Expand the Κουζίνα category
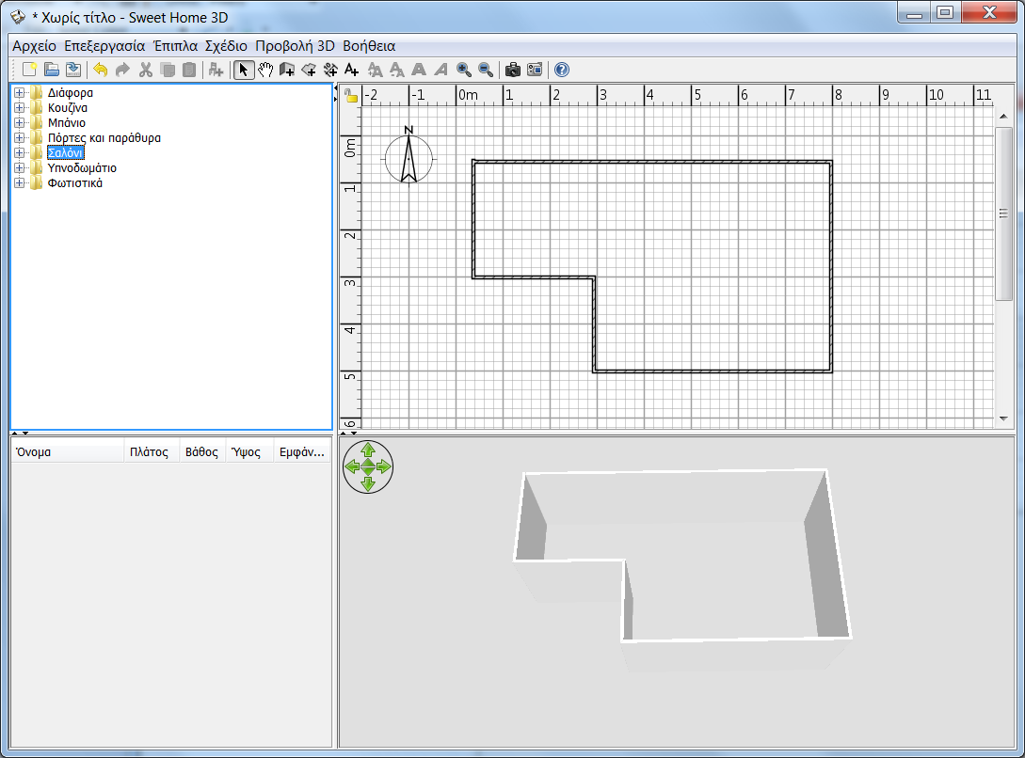The width and height of the screenshot is (1025, 758). (x=21, y=107)
